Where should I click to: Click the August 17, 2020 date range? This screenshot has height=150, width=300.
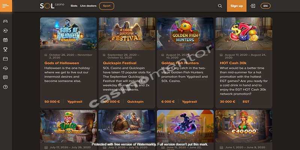[245, 56]
